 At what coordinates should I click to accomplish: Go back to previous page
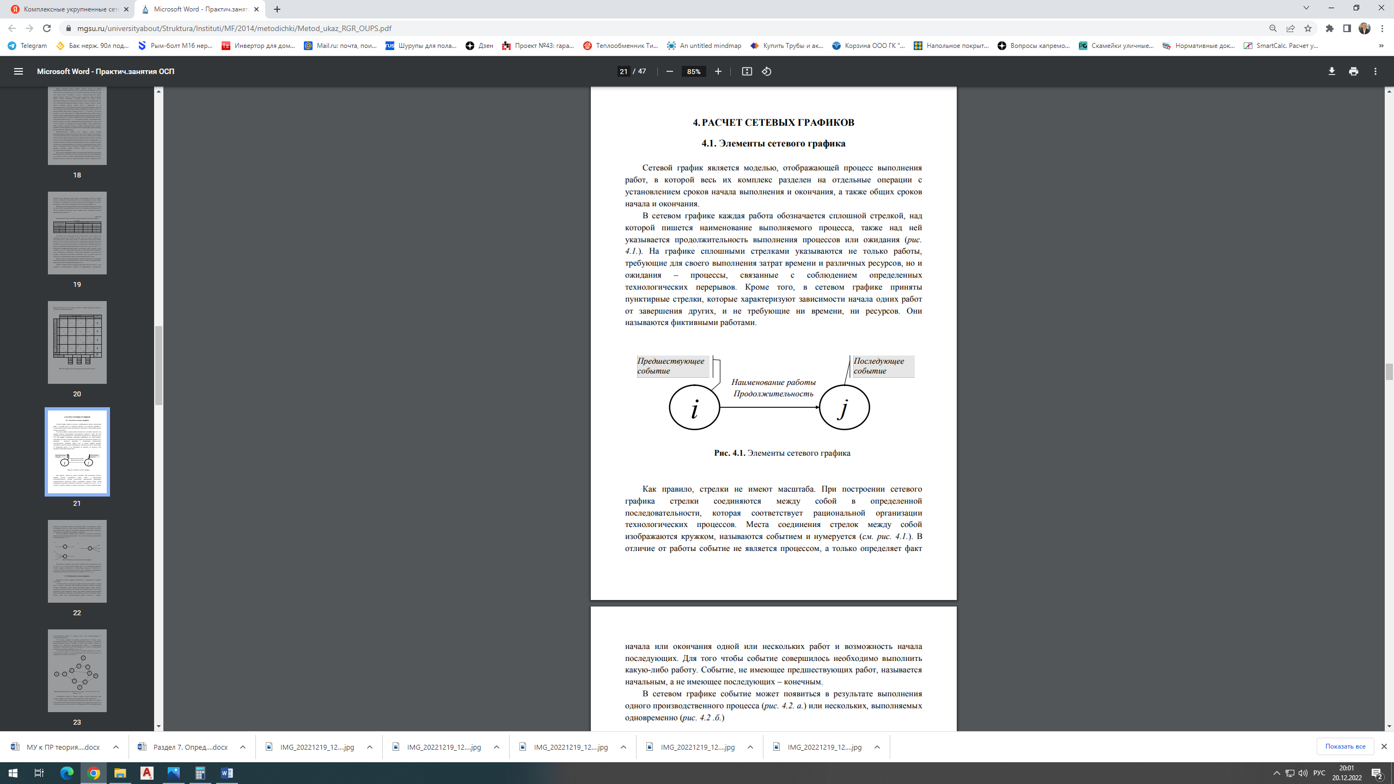pyautogui.click(x=12, y=28)
